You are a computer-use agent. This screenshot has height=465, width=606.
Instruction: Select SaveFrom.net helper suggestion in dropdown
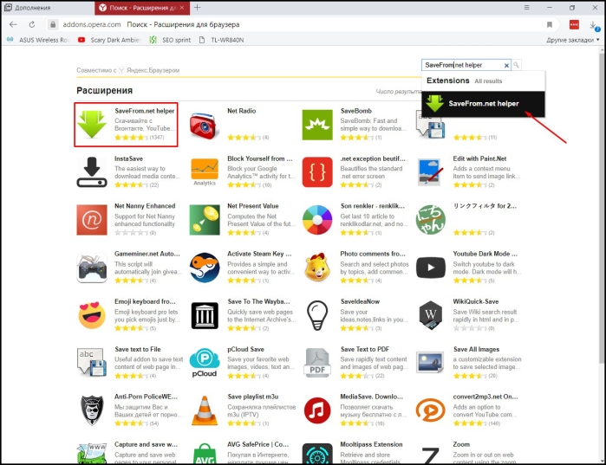(x=483, y=103)
